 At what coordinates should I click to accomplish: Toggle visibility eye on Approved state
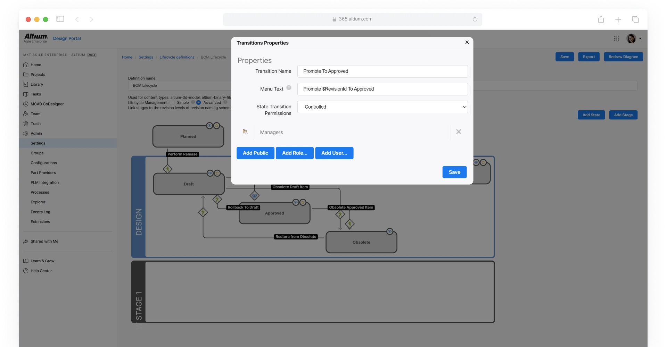tap(296, 202)
